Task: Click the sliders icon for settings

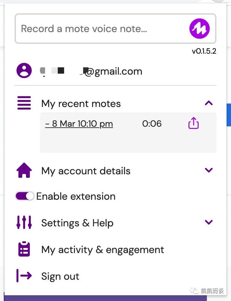Action: click(24, 222)
